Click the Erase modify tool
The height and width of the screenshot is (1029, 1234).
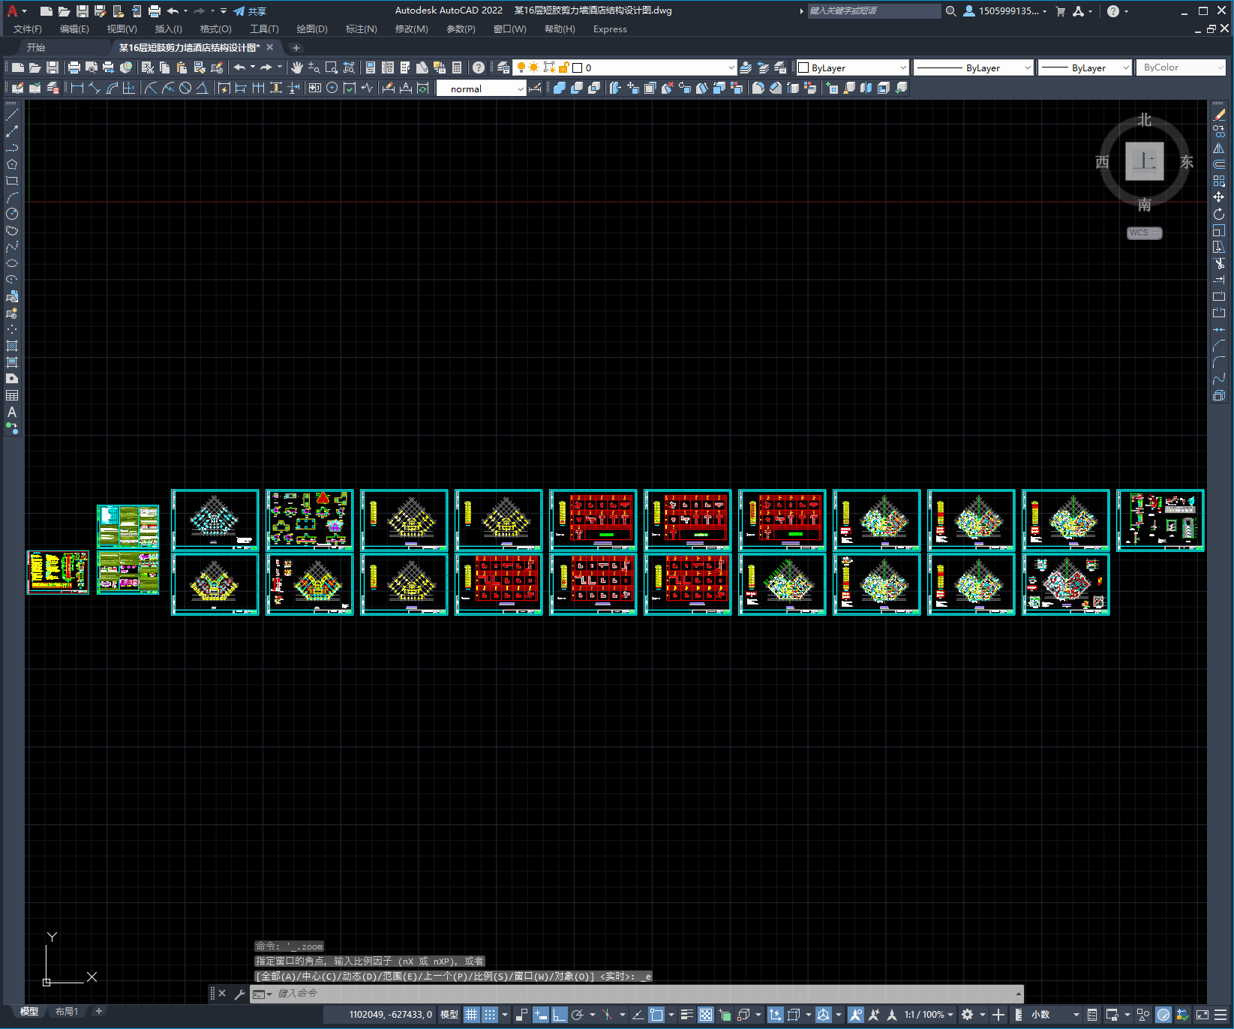click(x=1219, y=115)
